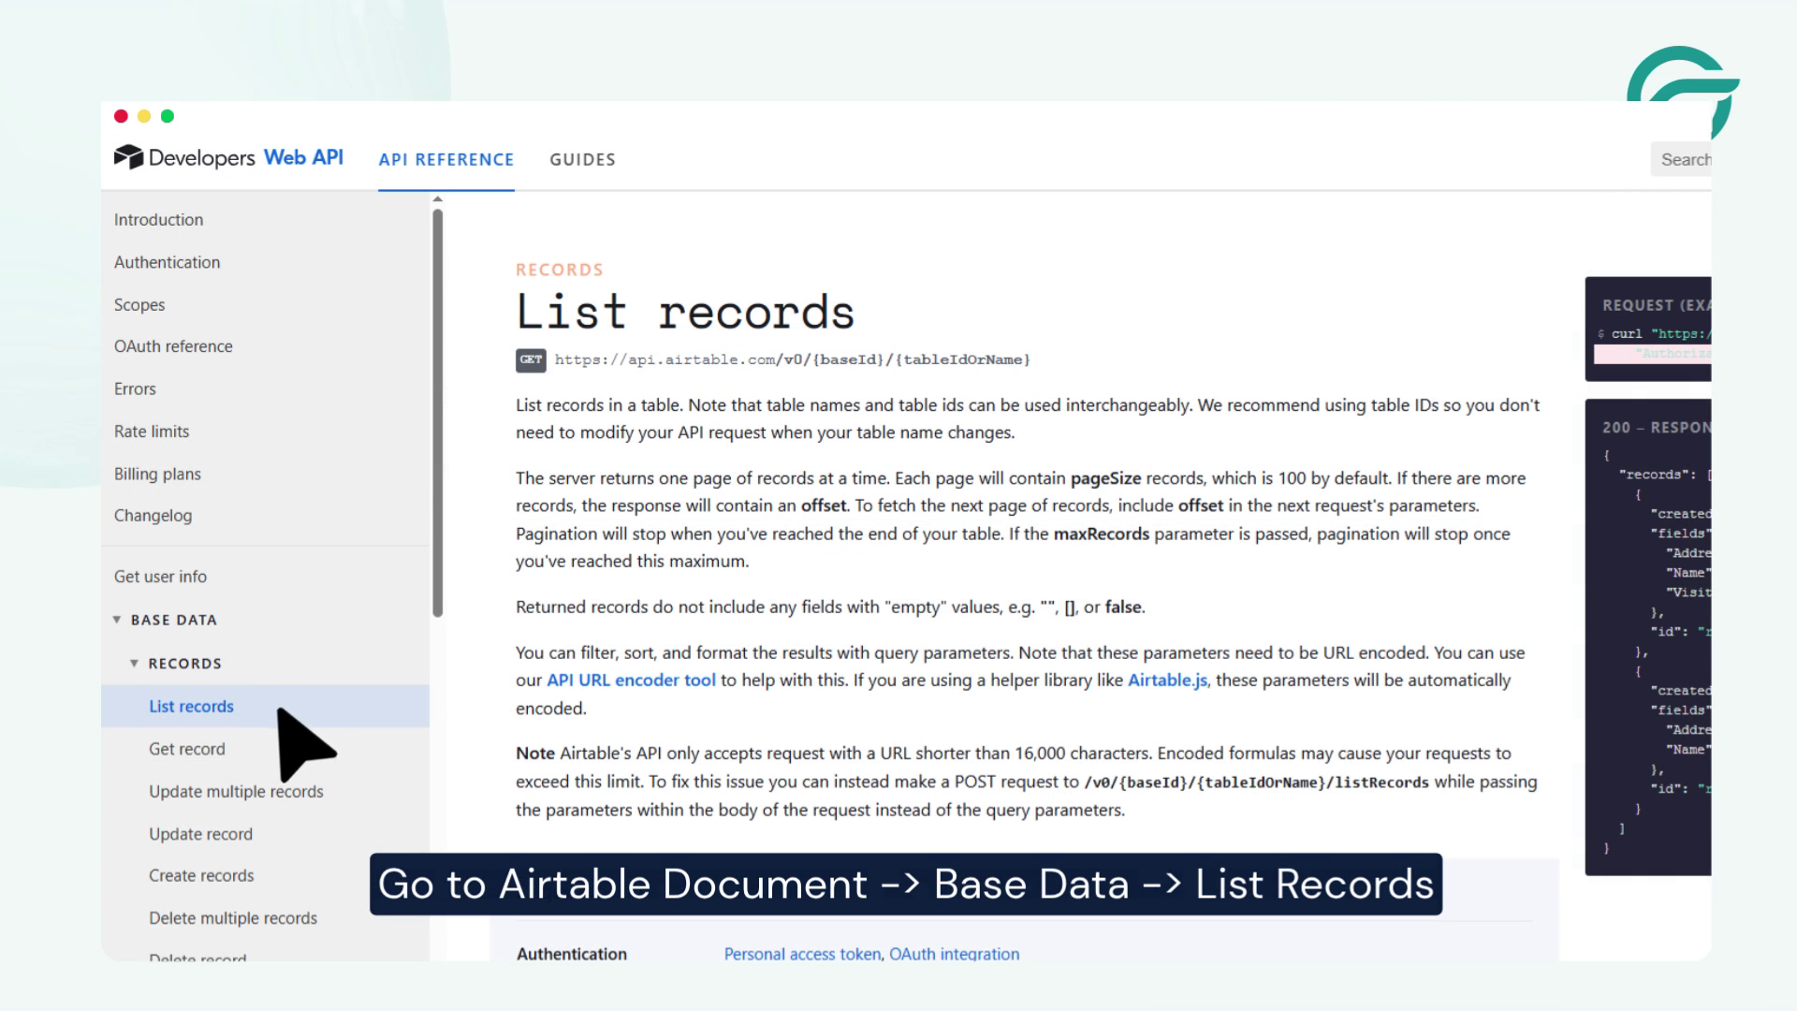This screenshot has height=1011, width=1797.
Task: Click the 200 – RESPONSE panel header
Action: [1656, 428]
